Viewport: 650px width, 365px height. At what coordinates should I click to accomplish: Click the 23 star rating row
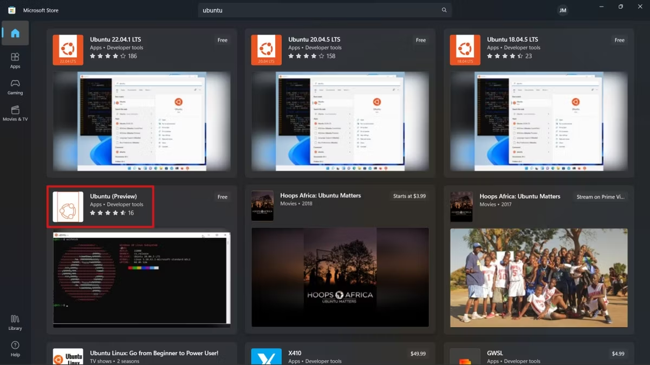click(509, 56)
